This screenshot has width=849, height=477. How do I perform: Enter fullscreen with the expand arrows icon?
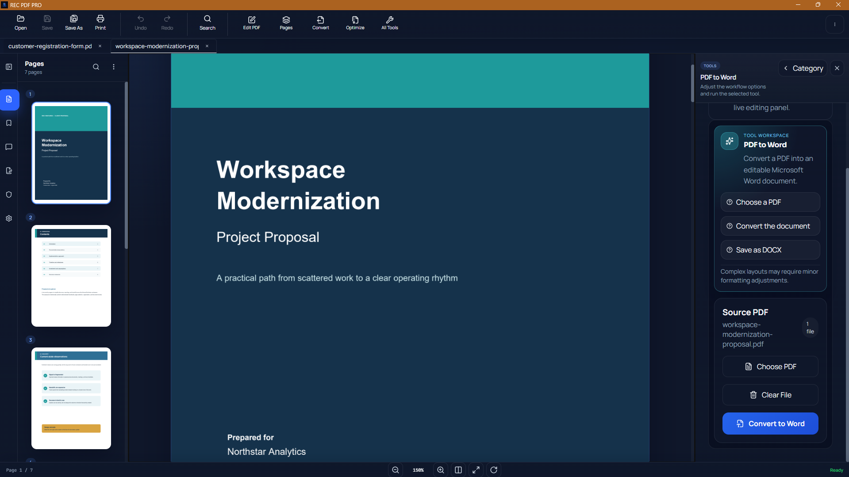[476, 470]
